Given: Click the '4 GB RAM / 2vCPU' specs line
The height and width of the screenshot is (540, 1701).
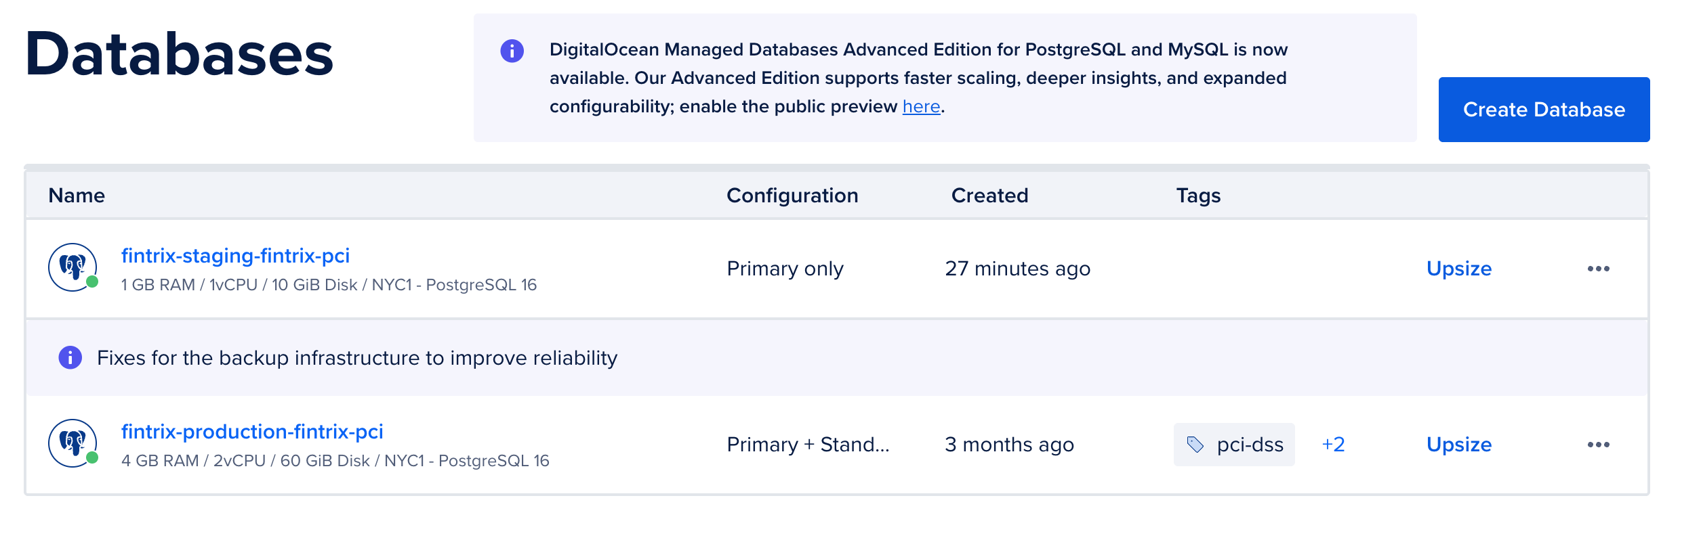Looking at the screenshot, I should click(x=335, y=461).
